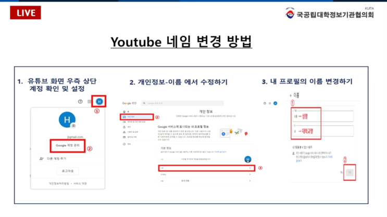Click the Google account search field
This screenshot has height=217, width=387.
(182, 103)
